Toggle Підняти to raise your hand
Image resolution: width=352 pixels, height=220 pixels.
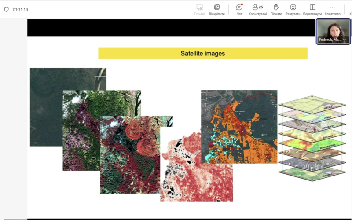point(276,9)
